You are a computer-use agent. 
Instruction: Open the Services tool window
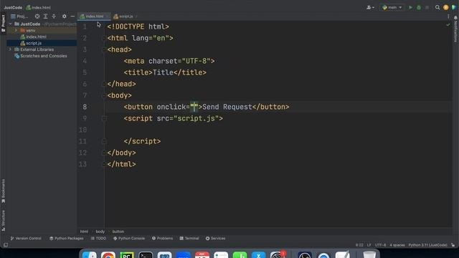point(215,239)
